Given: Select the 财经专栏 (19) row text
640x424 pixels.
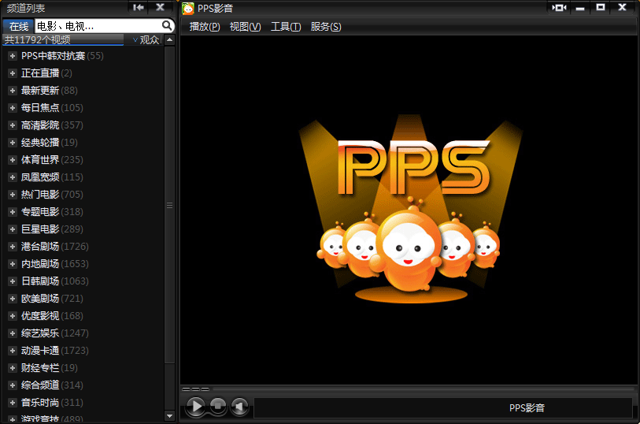Looking at the screenshot, I should [x=49, y=368].
